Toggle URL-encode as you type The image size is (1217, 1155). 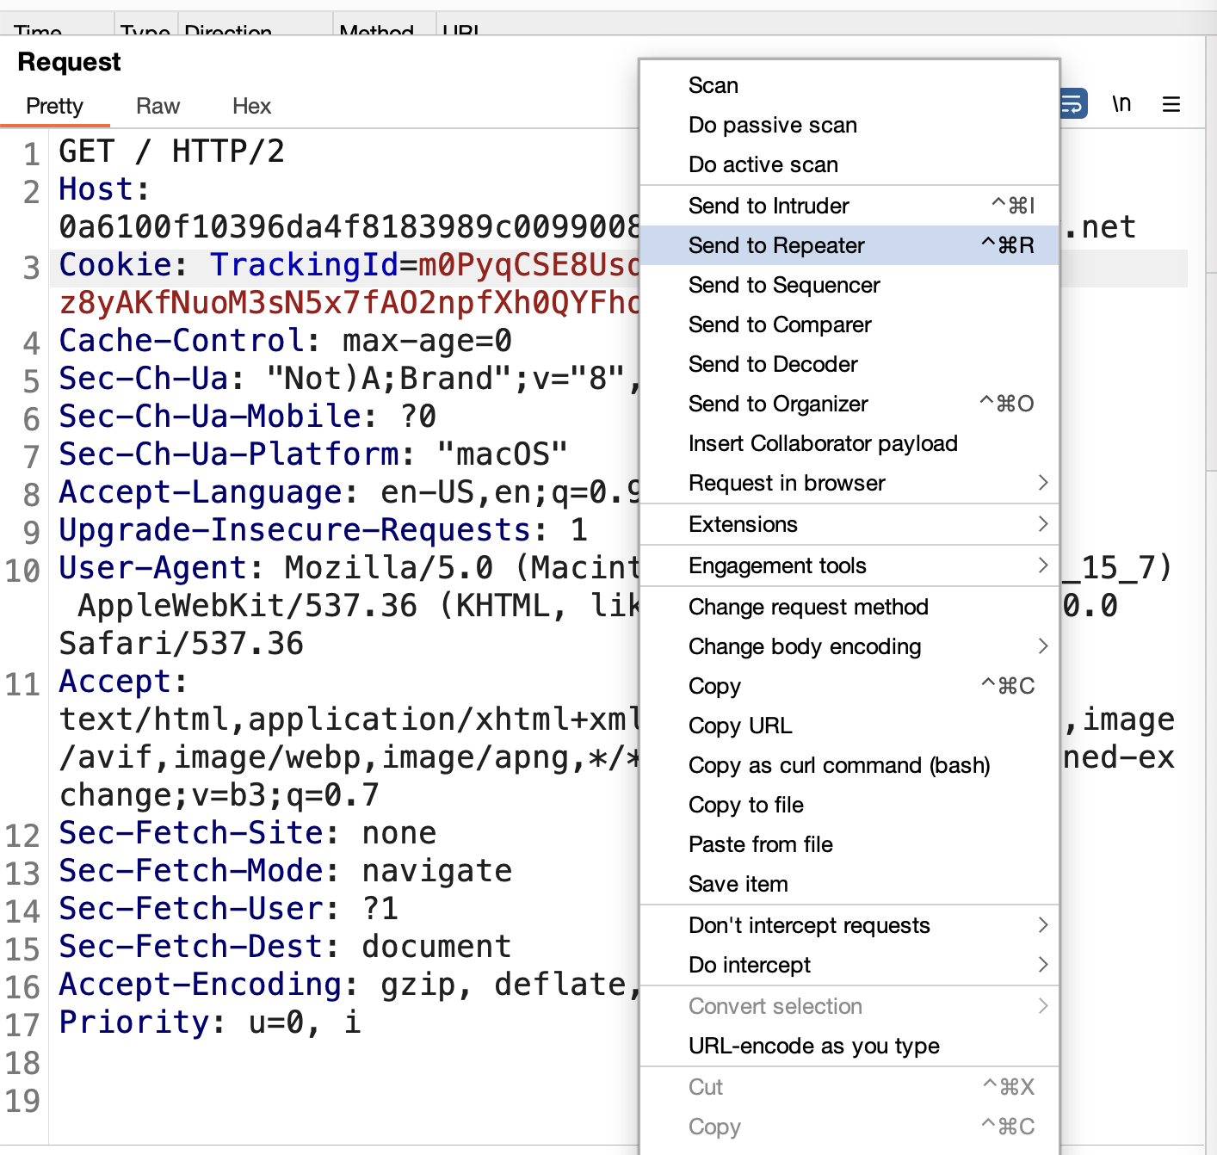[x=849, y=1046]
